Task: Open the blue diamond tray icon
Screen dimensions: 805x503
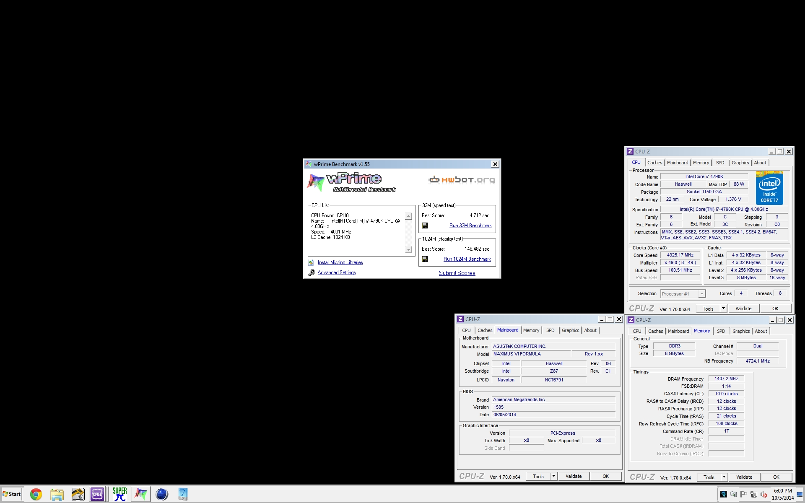Action: (723, 494)
